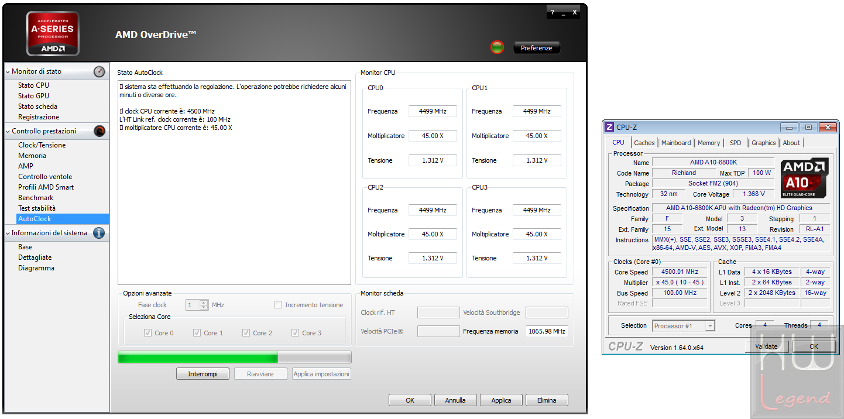Screen dimensions: 844x419
Task: Click the Informazioni del sistema info icon
Action: coord(99,233)
